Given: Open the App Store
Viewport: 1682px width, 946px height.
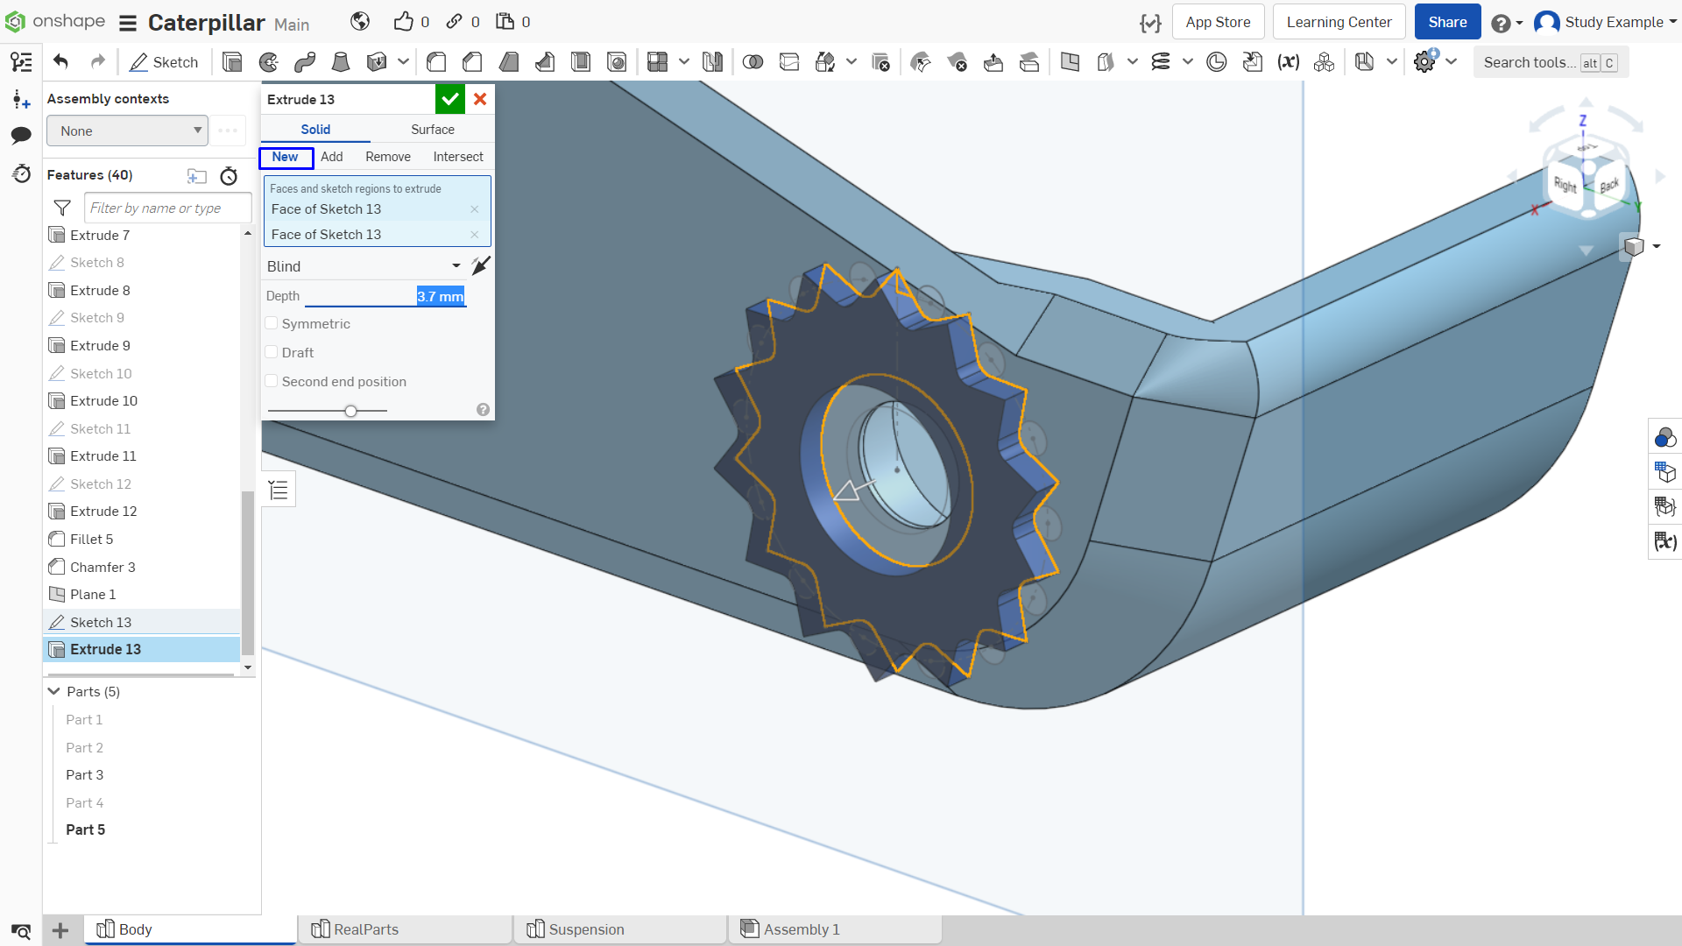Looking at the screenshot, I should (x=1218, y=22).
